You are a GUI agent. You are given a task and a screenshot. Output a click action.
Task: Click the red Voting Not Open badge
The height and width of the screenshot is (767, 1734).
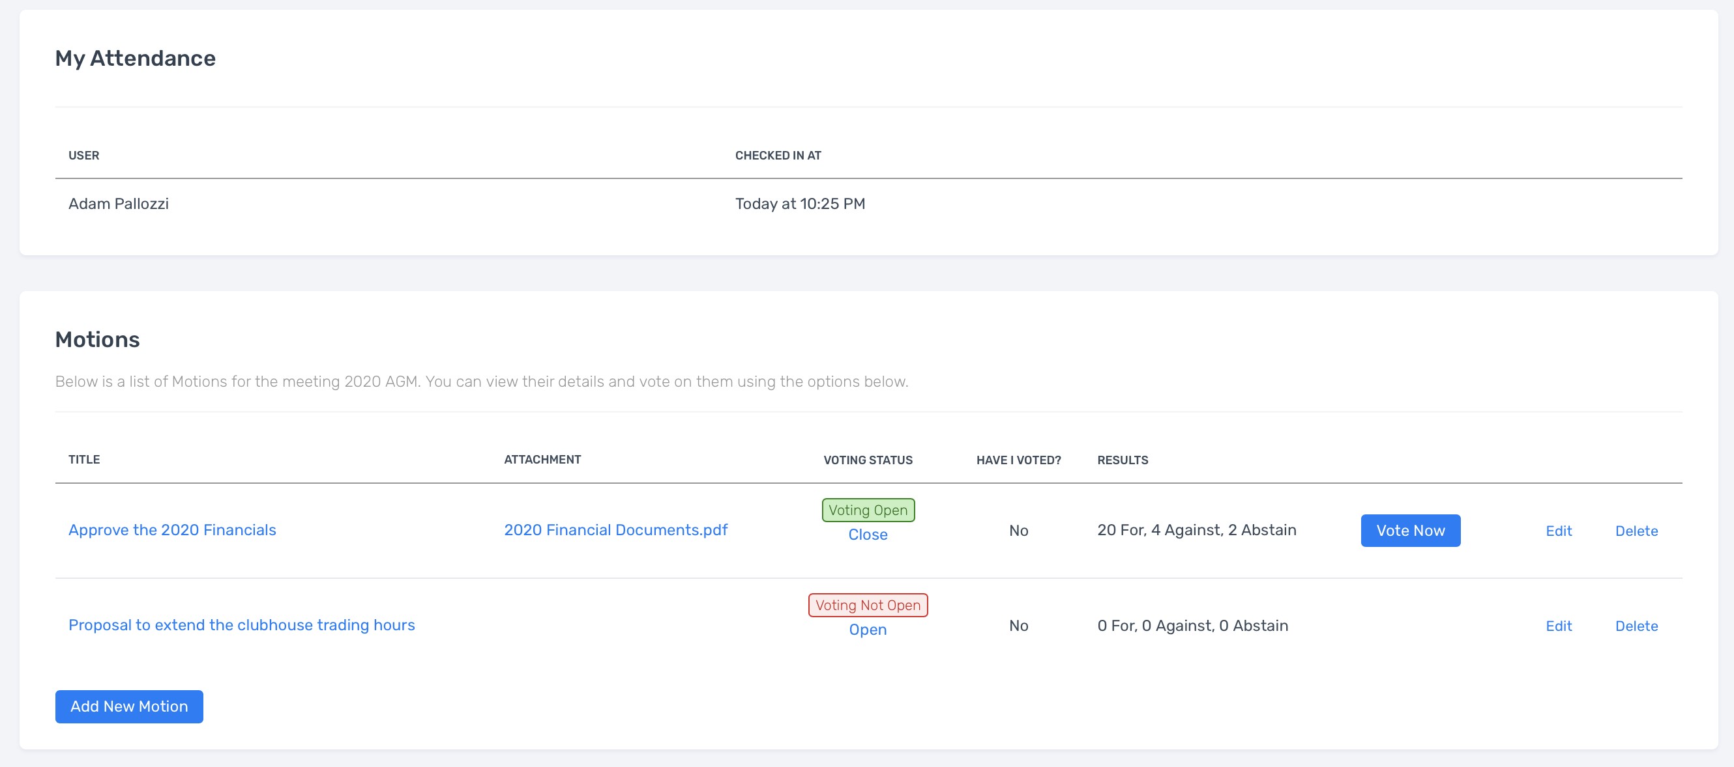pyautogui.click(x=867, y=605)
